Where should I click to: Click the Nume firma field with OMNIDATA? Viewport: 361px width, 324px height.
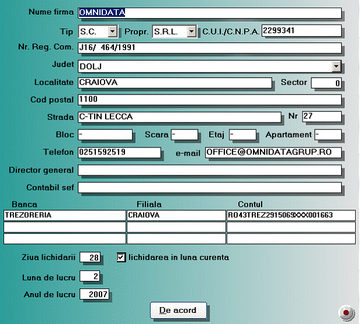tap(209, 13)
